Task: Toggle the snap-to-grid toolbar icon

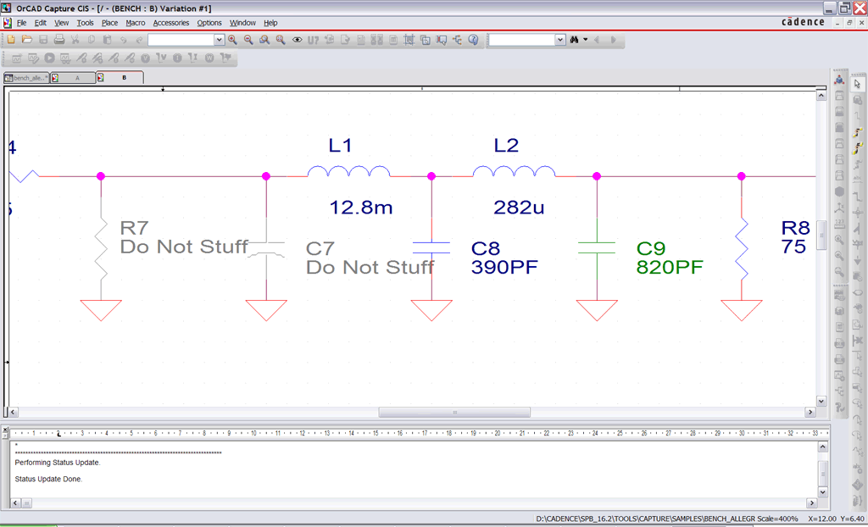Action: (x=409, y=39)
